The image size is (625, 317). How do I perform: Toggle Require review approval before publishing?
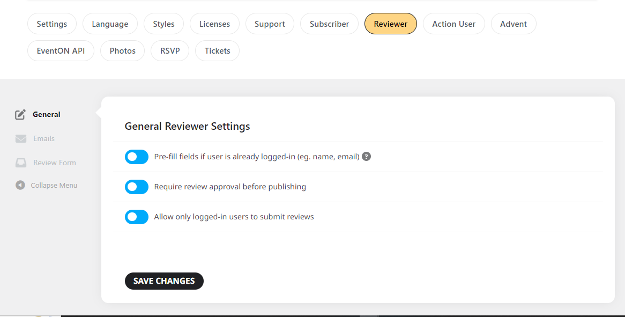click(x=137, y=187)
